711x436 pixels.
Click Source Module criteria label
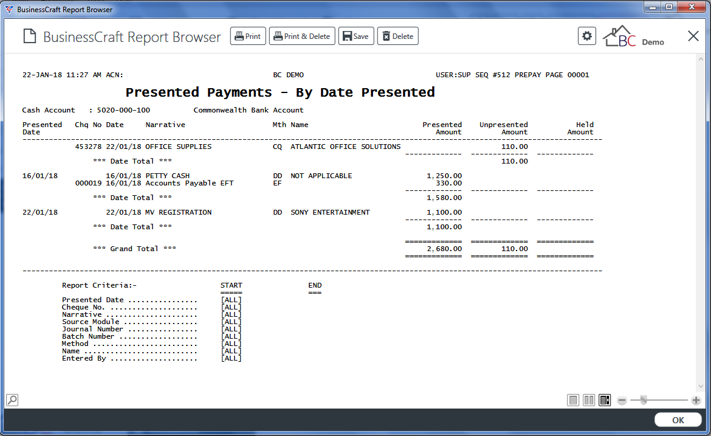click(x=90, y=322)
